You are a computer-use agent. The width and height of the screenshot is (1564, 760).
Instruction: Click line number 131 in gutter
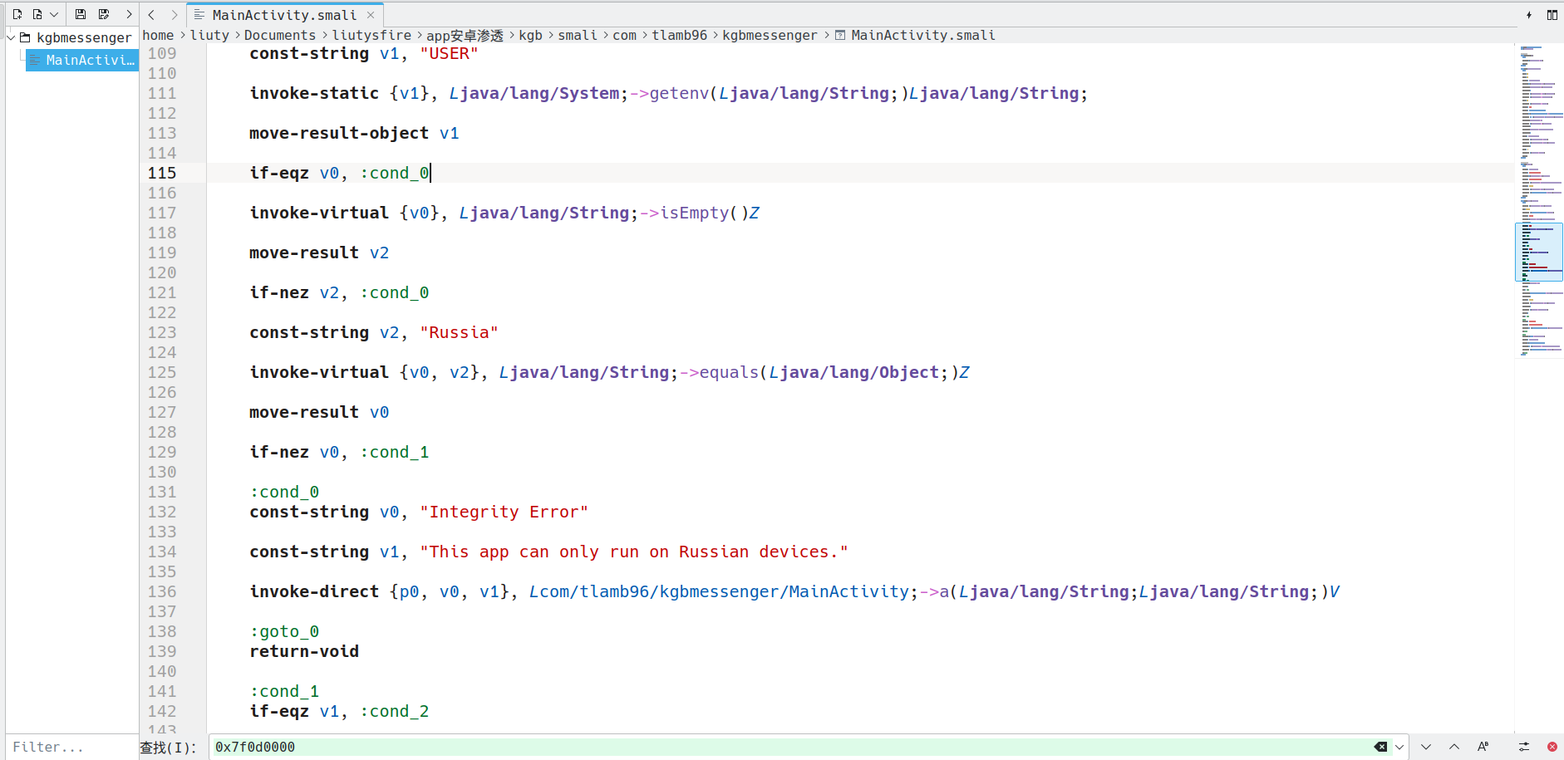[162, 492]
